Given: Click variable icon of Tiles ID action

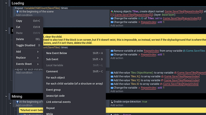Looking at the screenshot, I should (112, 18).
